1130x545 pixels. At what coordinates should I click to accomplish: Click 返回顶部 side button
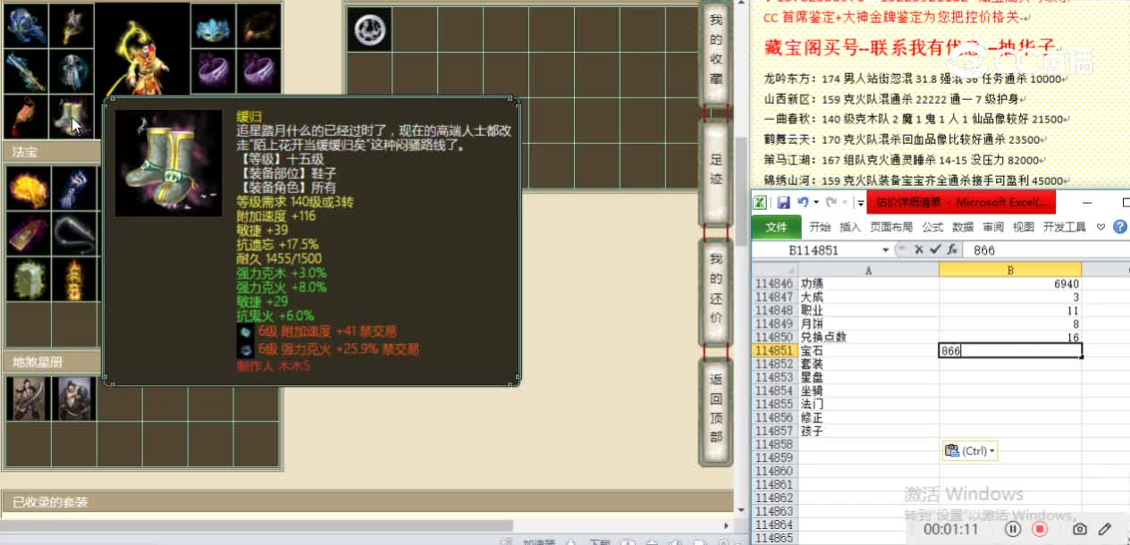point(716,412)
